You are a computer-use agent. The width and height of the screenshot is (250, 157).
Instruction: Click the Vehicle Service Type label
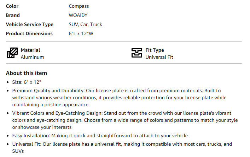29,24
